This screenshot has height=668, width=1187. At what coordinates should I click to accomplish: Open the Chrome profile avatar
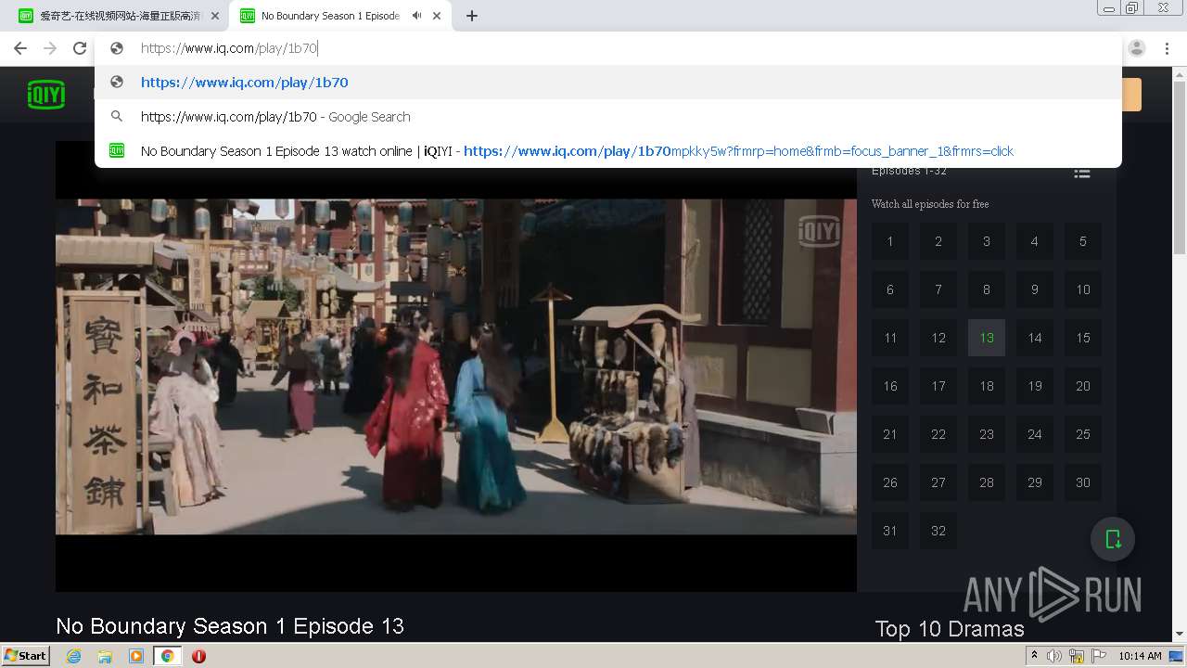tap(1137, 48)
